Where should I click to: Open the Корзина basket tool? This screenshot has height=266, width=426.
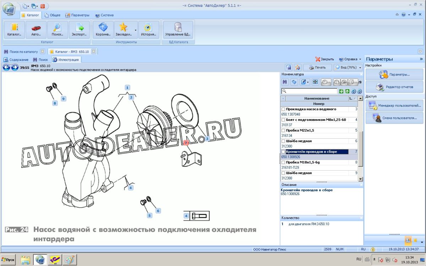tap(103, 30)
